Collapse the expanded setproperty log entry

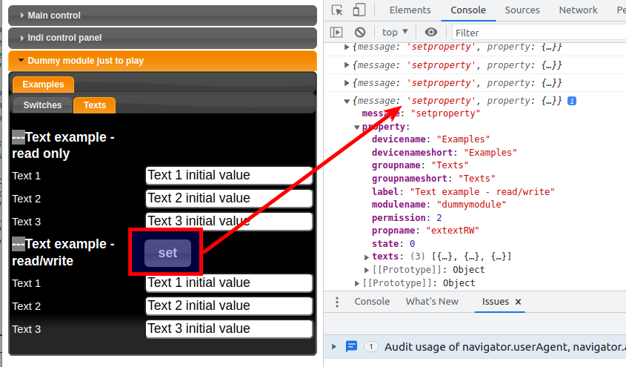click(347, 102)
